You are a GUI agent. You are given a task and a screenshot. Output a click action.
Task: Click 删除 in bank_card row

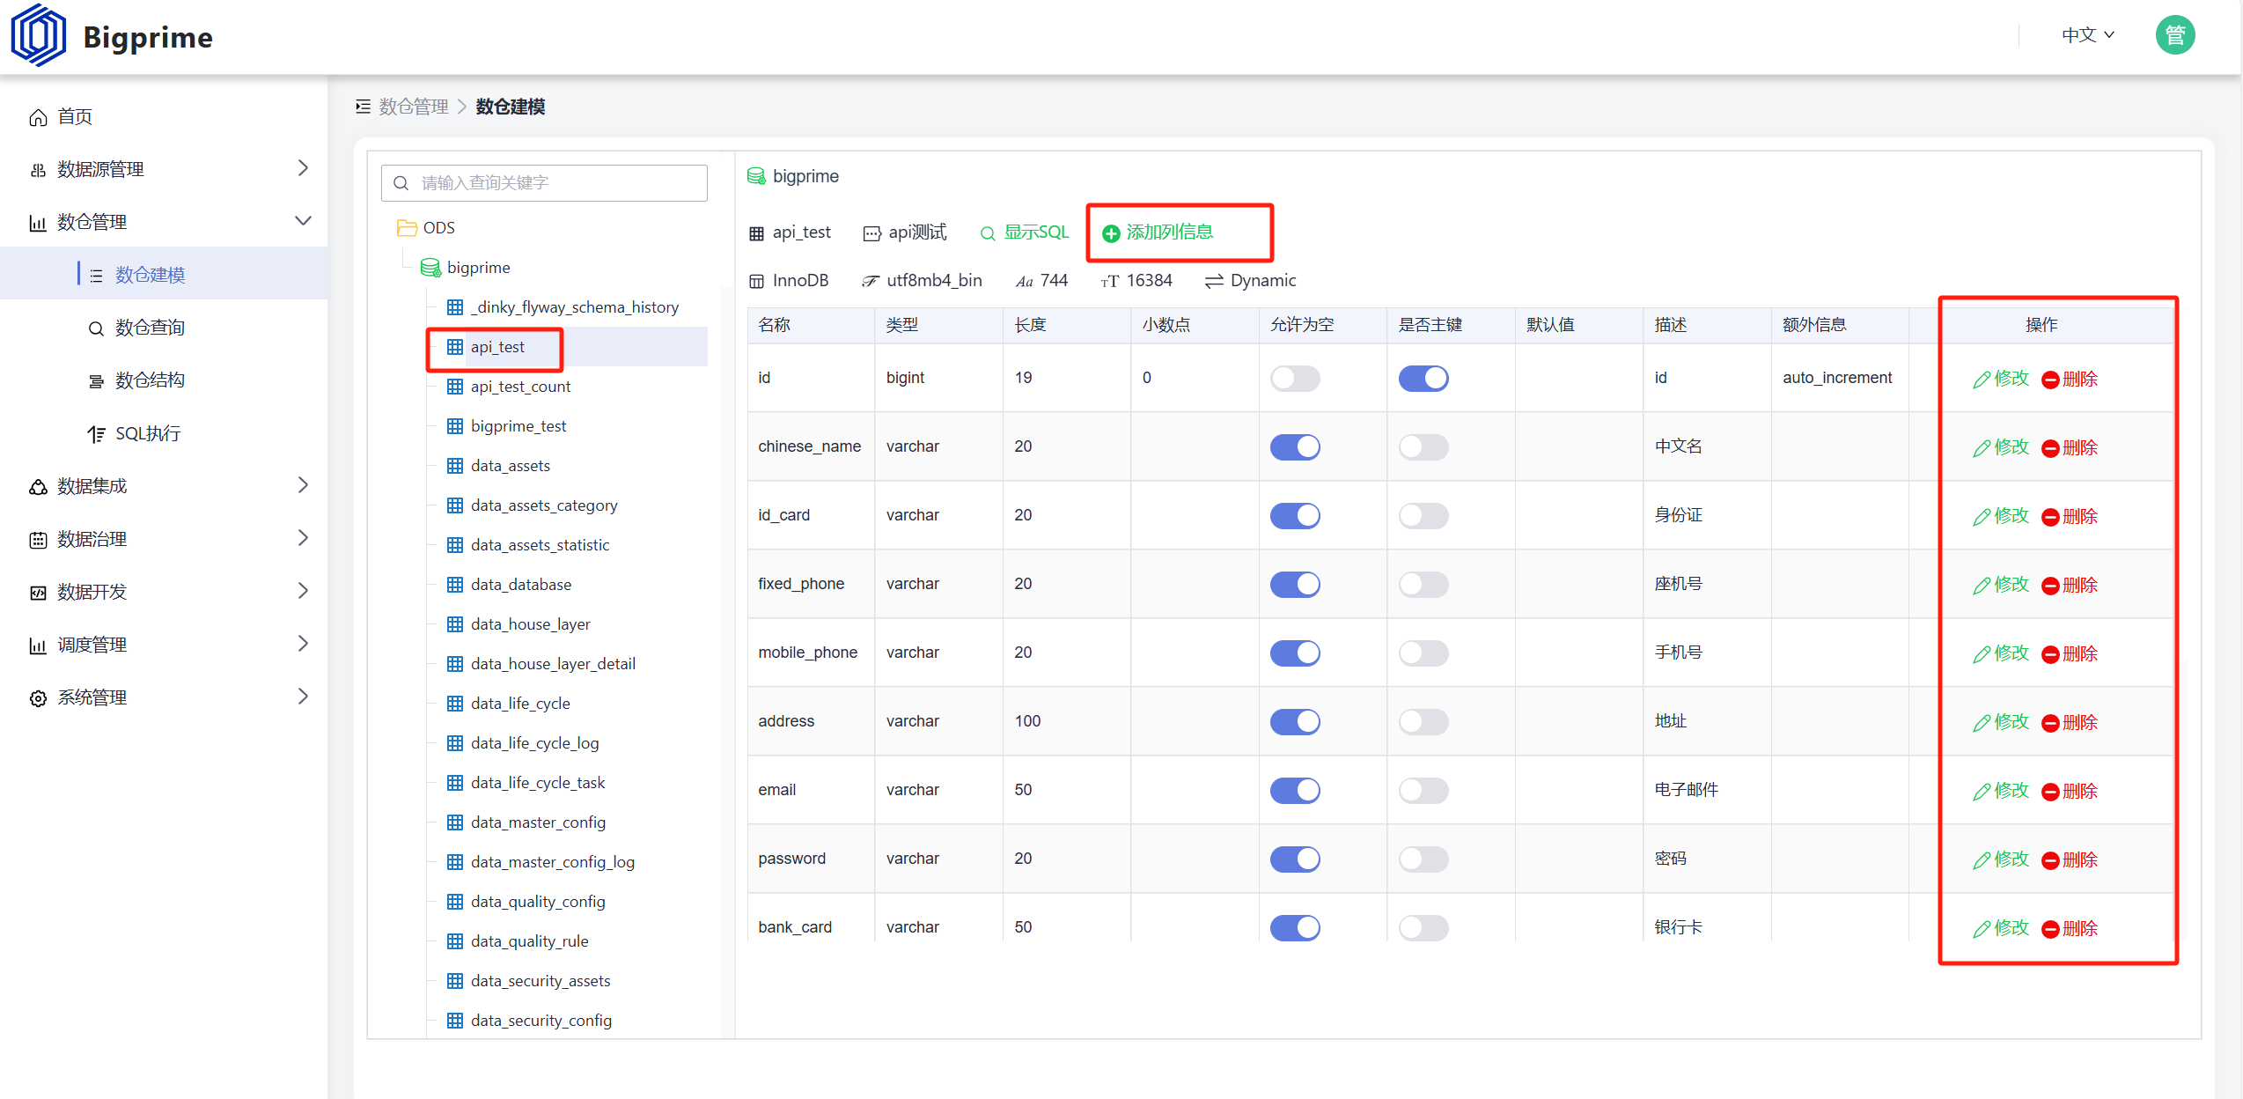click(2070, 928)
